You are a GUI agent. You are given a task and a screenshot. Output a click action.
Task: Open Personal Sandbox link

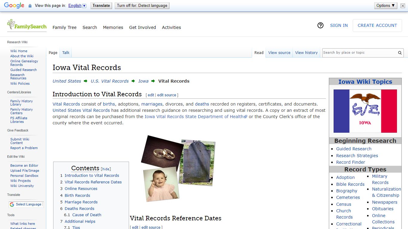click(24, 176)
